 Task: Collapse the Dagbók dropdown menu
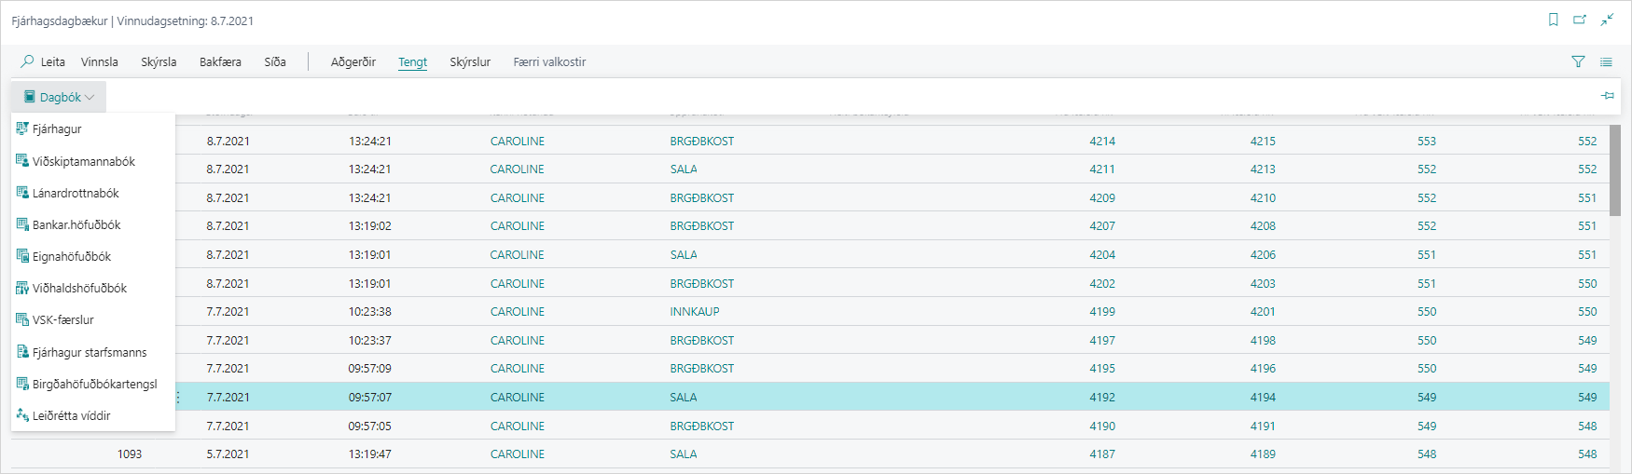pos(59,97)
